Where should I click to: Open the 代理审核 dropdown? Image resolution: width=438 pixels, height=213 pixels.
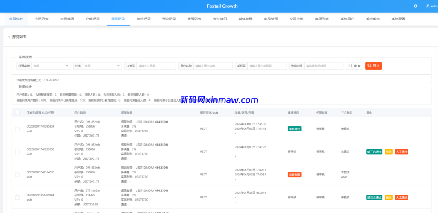click(51, 66)
